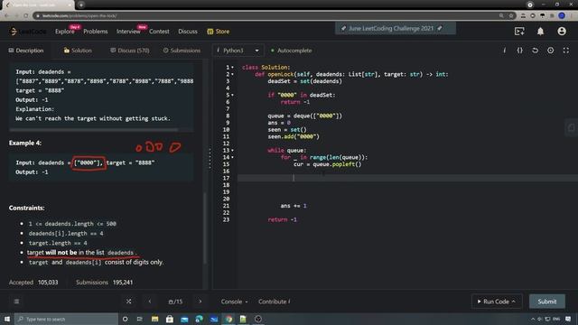The image size is (578, 325).
Task: Go to Problems page
Action: click(x=96, y=32)
